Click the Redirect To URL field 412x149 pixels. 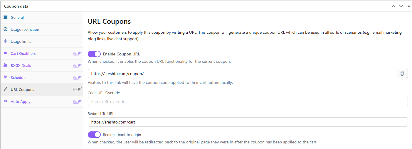[248, 122]
